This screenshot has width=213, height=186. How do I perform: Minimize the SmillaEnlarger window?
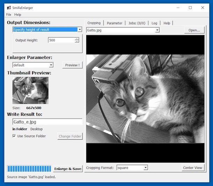tap(178, 8)
